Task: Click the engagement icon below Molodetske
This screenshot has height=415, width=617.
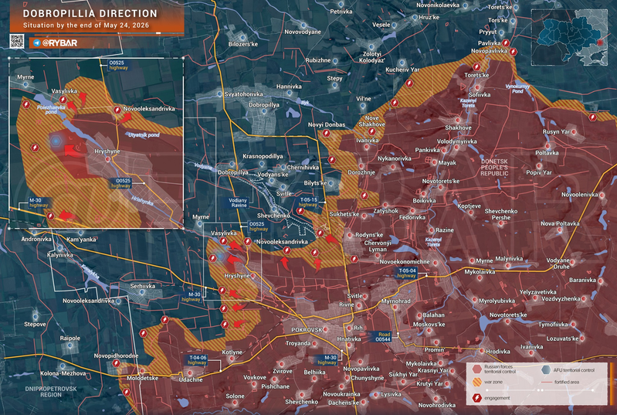Action: click(127, 392)
